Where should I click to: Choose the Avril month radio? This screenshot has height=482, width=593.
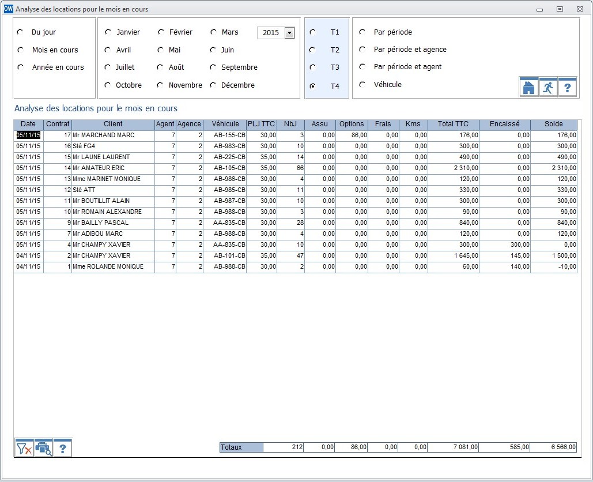(108, 50)
